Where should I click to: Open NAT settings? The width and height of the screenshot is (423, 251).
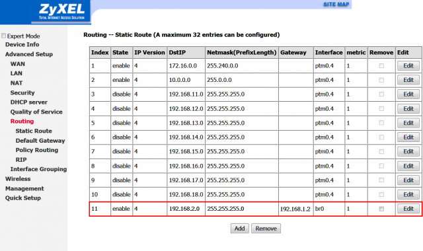16,83
